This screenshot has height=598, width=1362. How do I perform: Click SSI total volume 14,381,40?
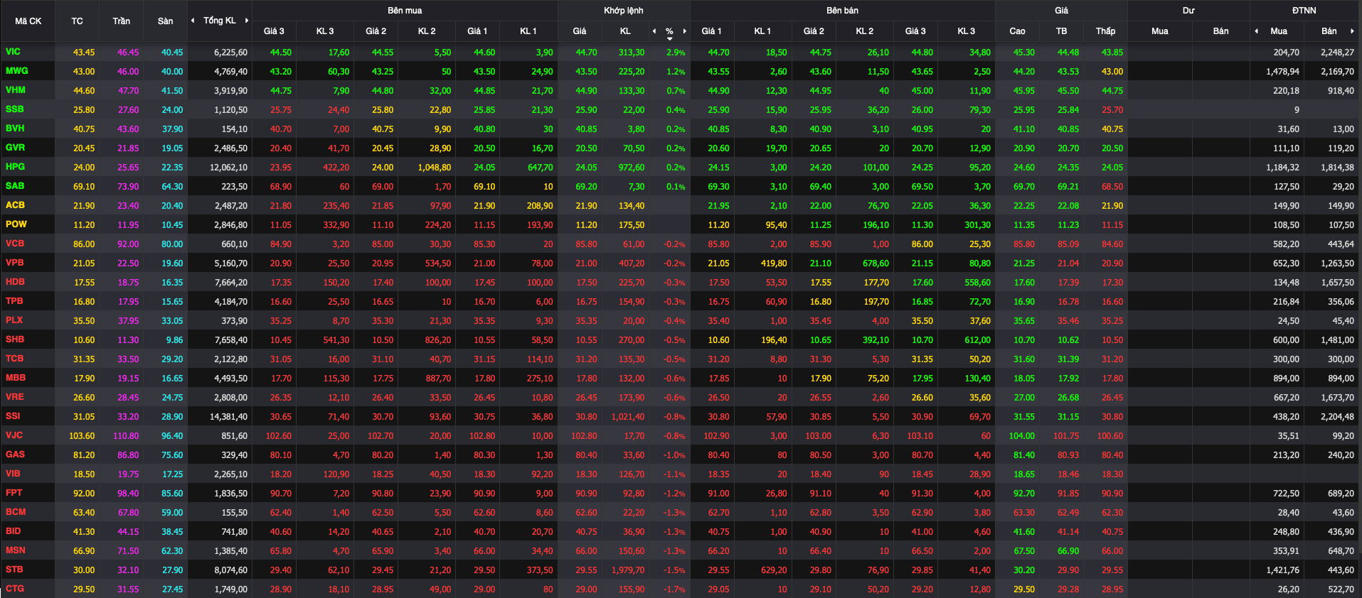click(228, 417)
